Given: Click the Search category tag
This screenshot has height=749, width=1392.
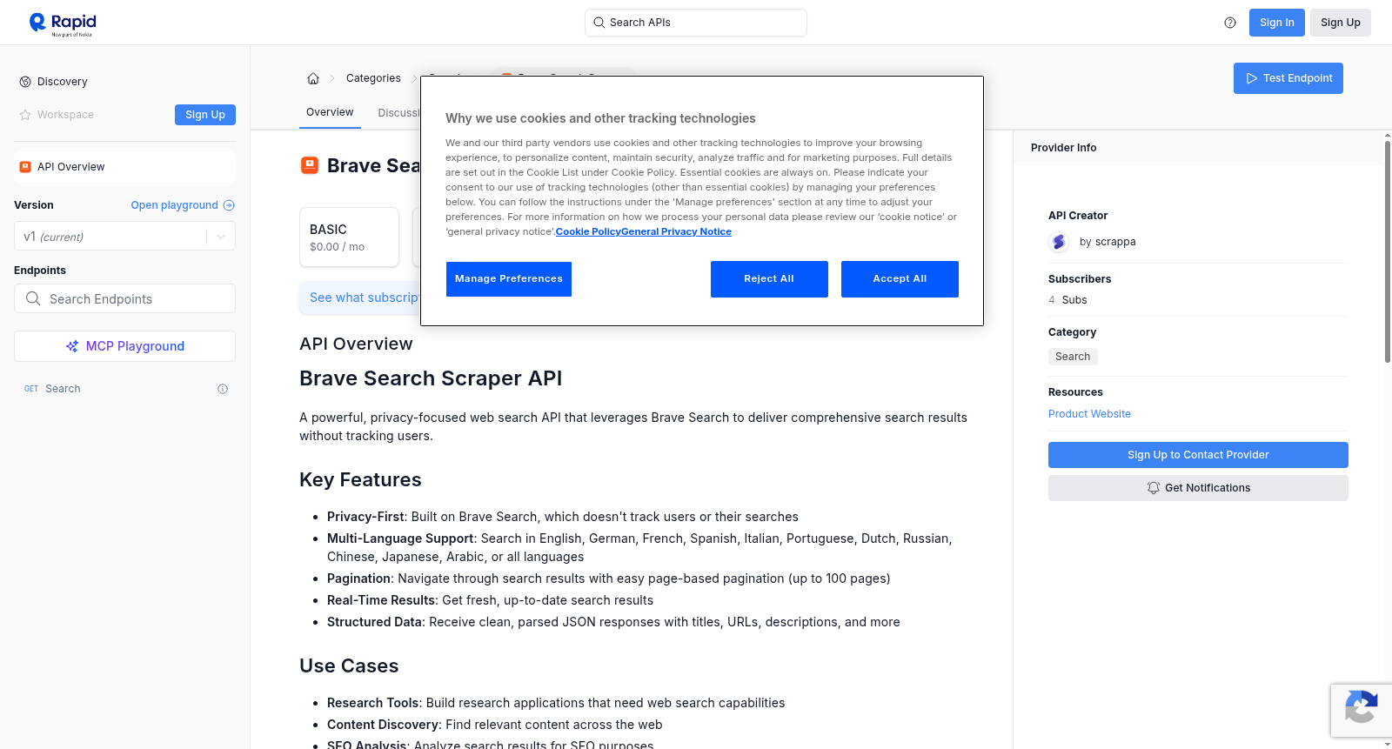Looking at the screenshot, I should coord(1073,357).
